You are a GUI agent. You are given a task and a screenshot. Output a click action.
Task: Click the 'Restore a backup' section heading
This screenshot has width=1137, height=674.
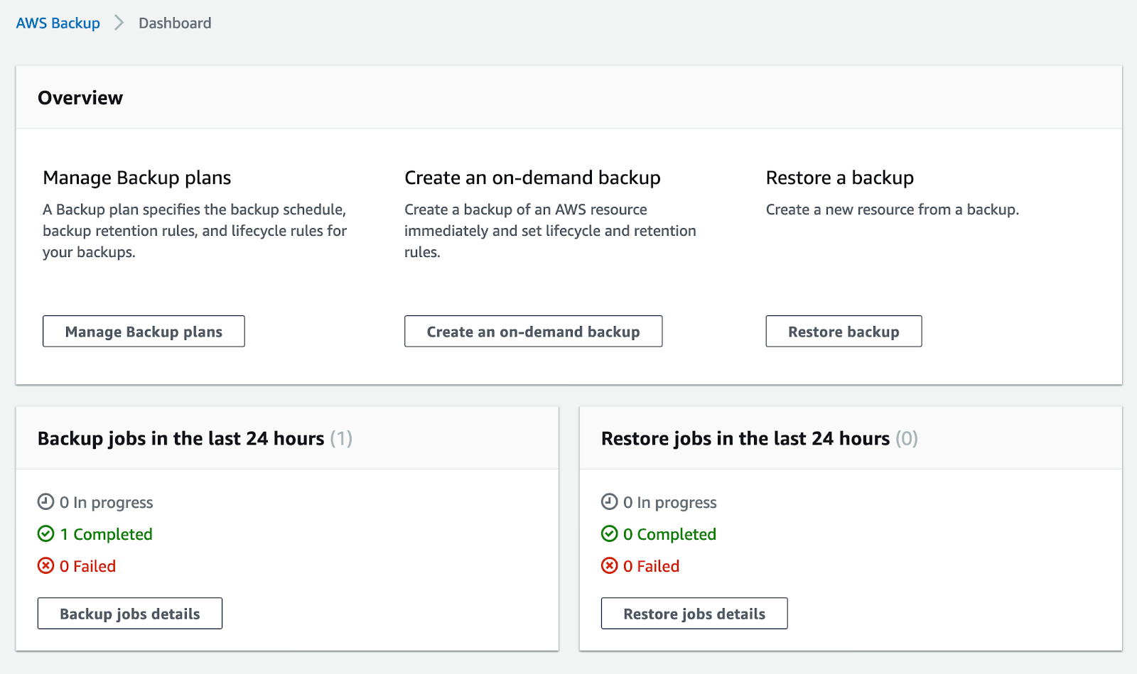pos(840,178)
